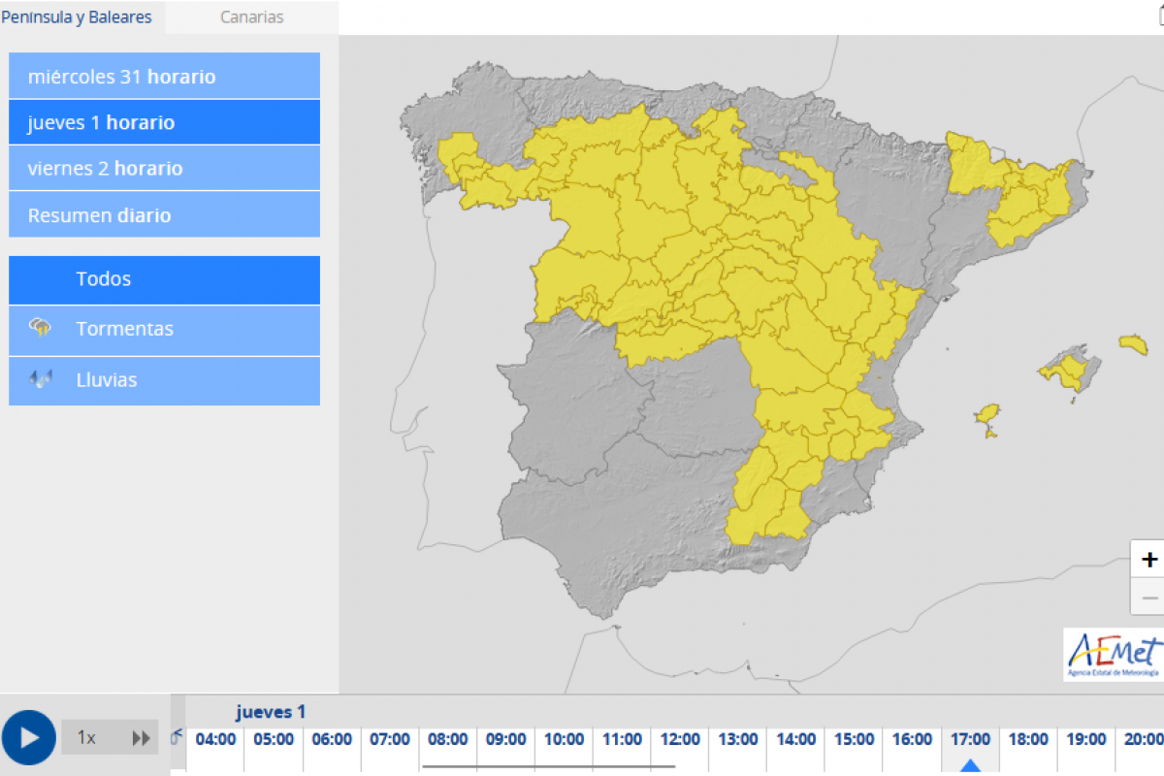Click the zoom in plus button
Viewport: 1164px width, 776px height.
(1149, 560)
